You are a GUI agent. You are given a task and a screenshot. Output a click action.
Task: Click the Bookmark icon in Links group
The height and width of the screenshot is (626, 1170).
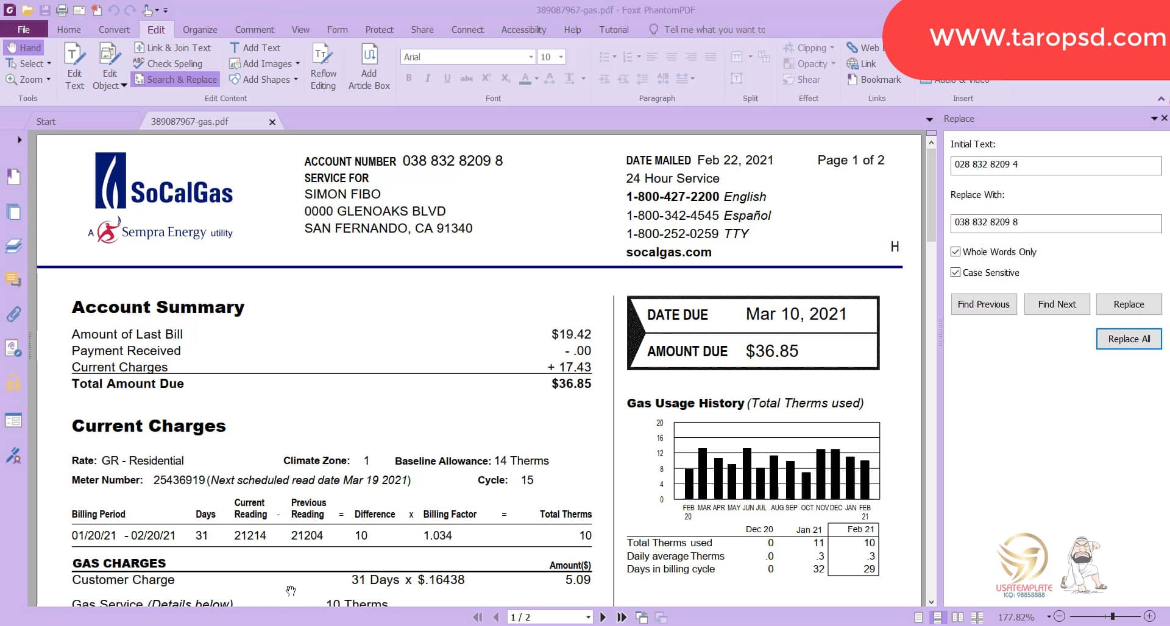853,79
